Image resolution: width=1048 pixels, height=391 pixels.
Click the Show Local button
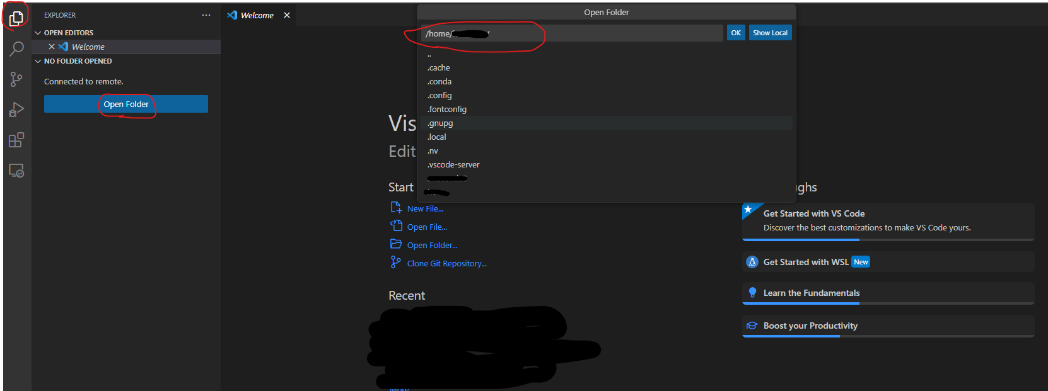pyautogui.click(x=770, y=33)
